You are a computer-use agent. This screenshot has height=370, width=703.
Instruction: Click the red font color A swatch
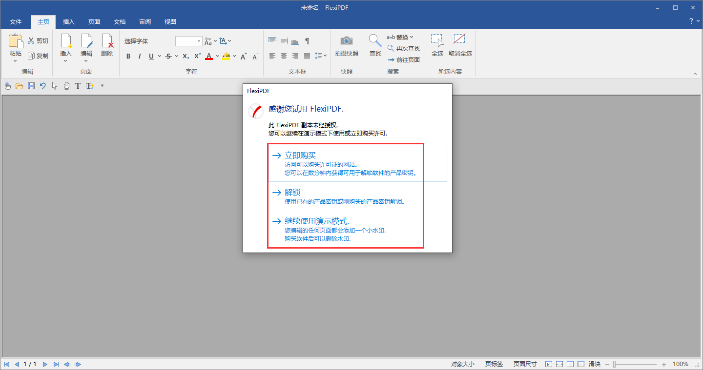(209, 56)
